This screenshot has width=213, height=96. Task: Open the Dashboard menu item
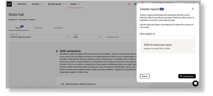point(22,4)
